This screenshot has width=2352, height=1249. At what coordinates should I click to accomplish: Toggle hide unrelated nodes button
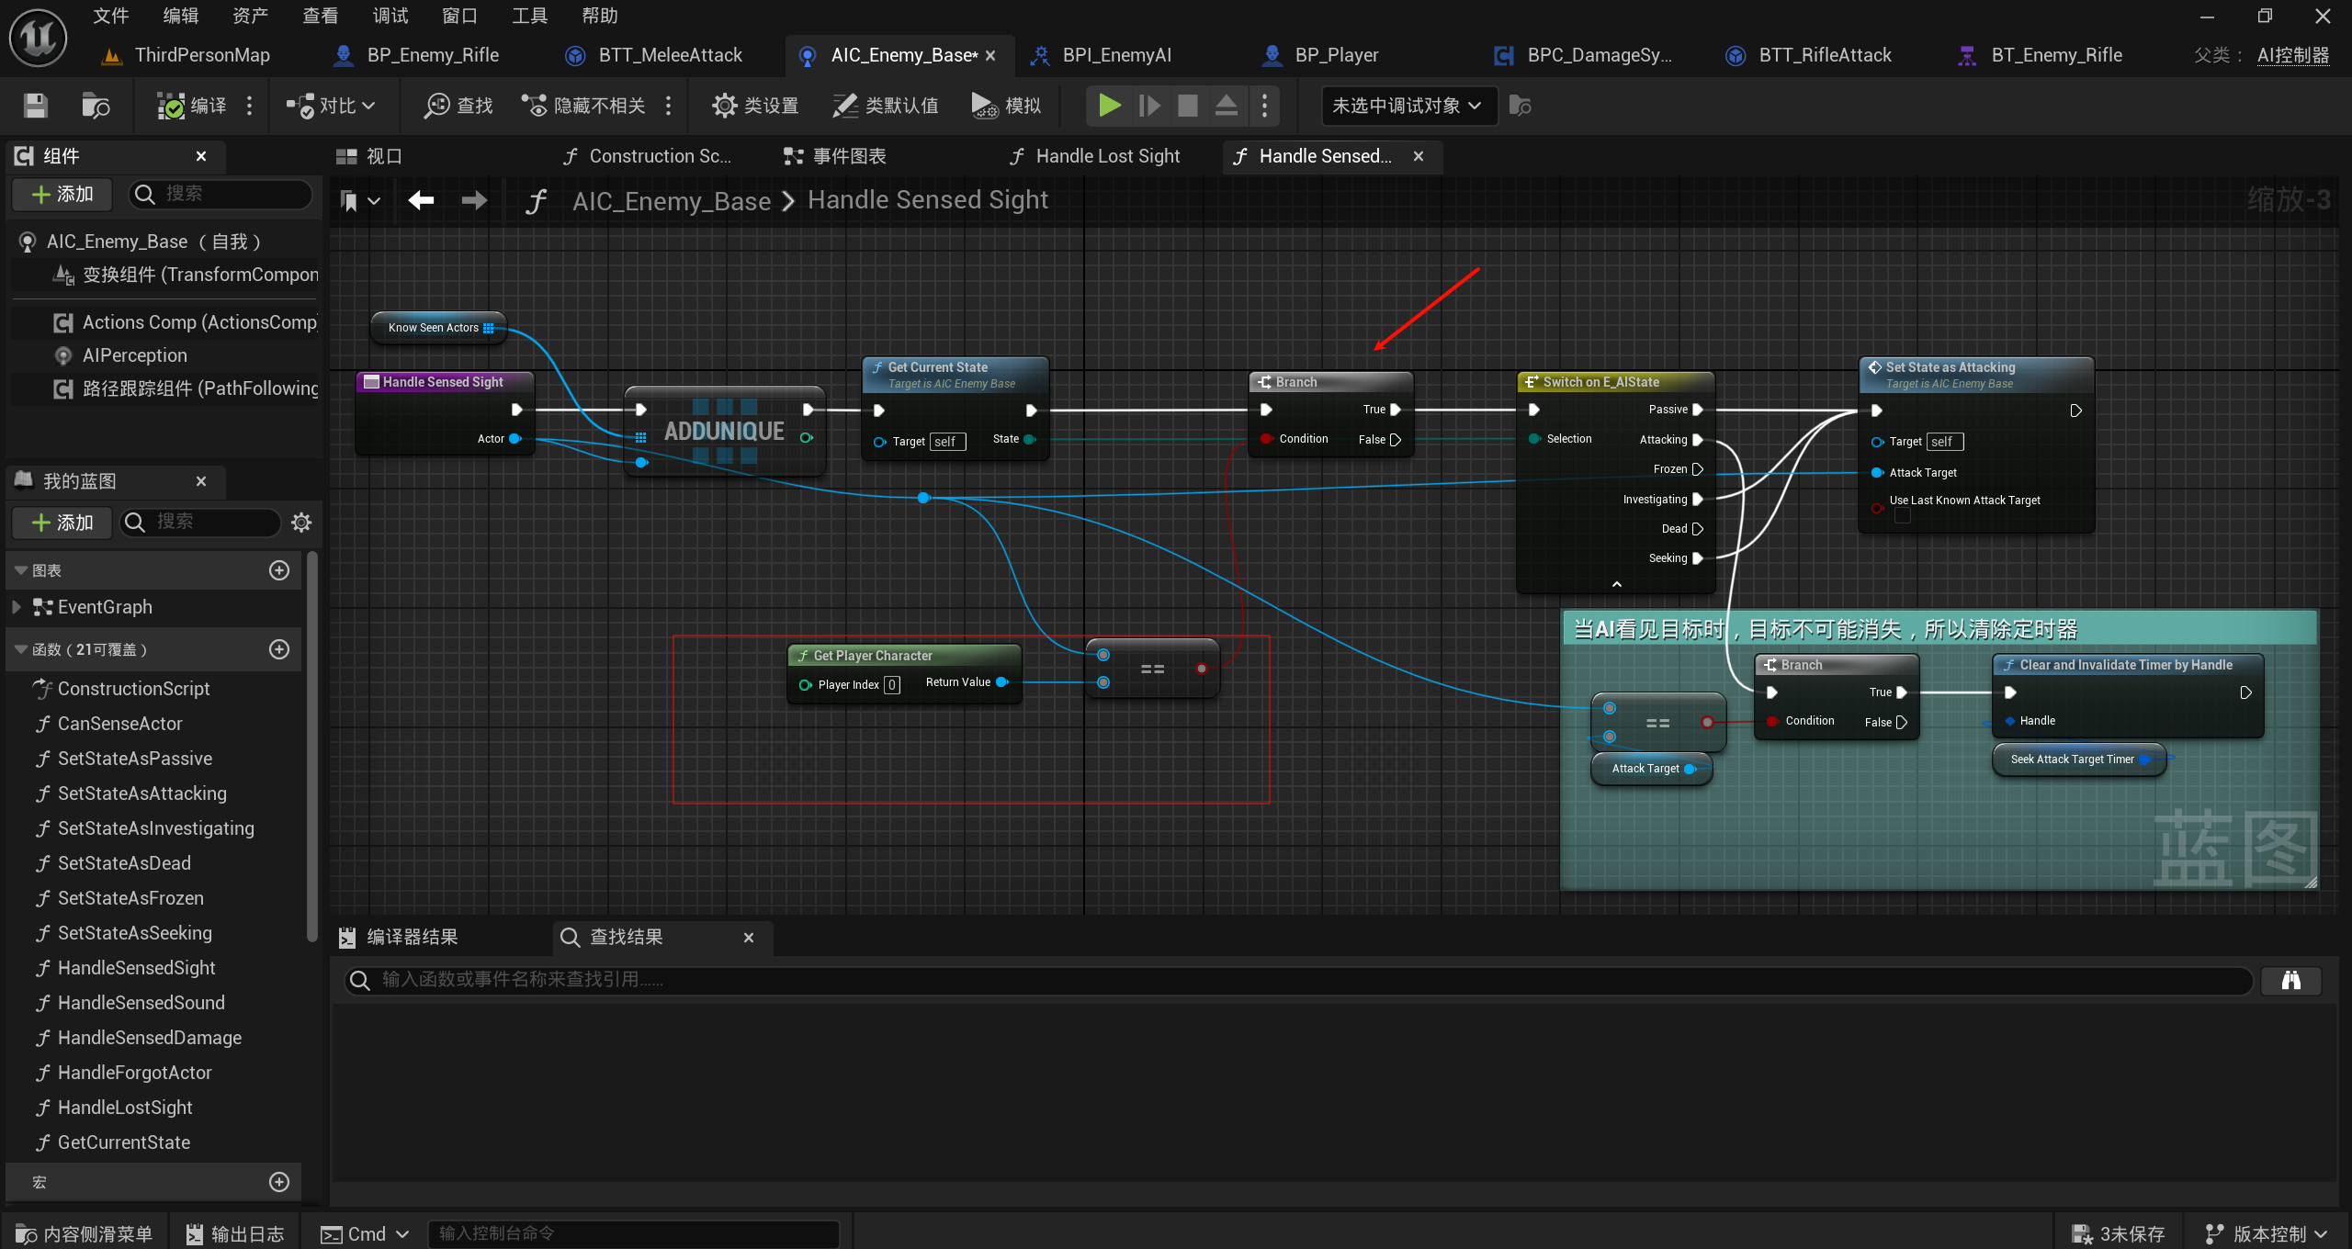(584, 106)
